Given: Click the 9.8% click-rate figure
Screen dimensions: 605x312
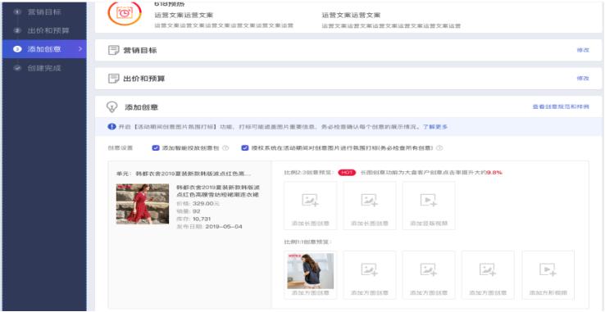Looking at the screenshot, I should click(x=494, y=173).
